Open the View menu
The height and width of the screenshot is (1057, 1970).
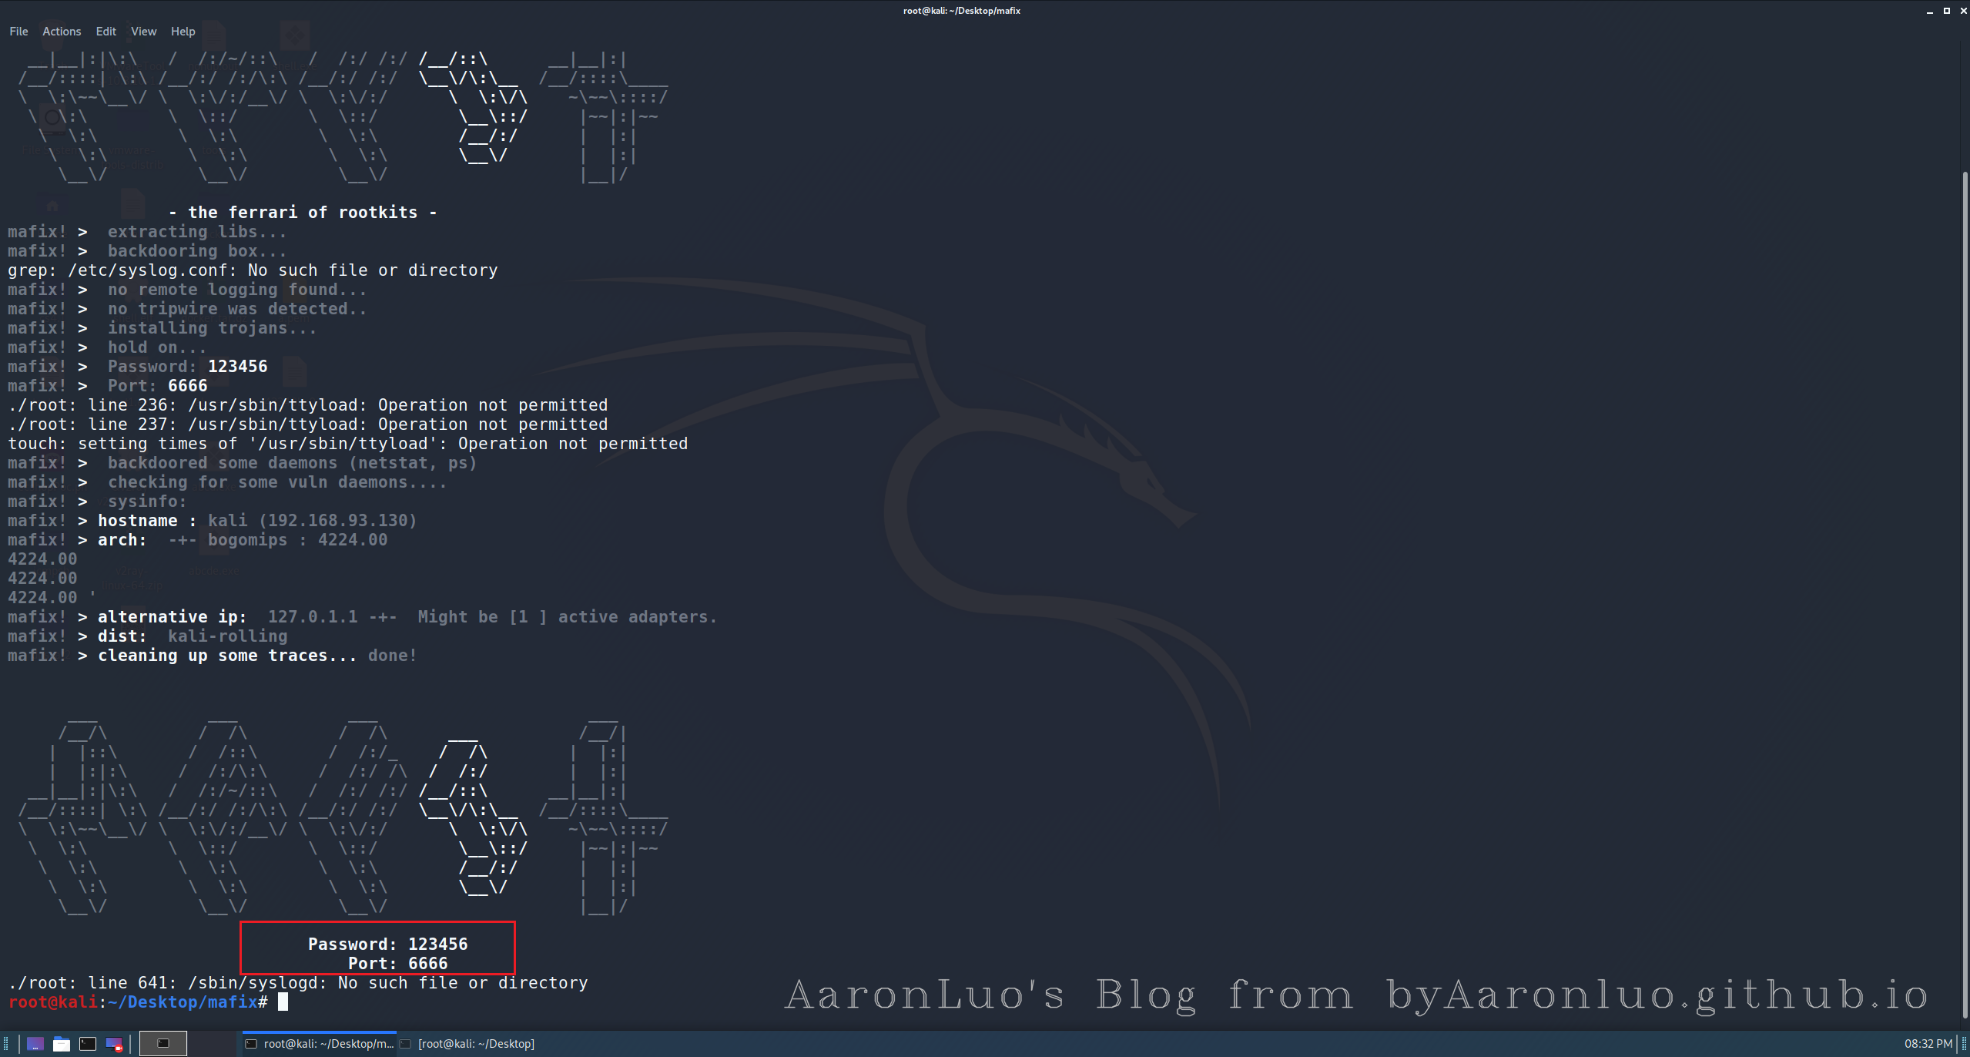(x=143, y=32)
